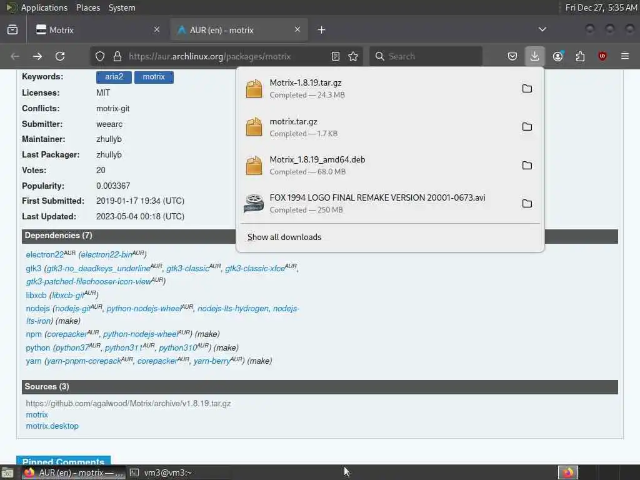The image size is (640, 480).
Task: Click the show desktop icon in taskbar
Action: (x=7, y=472)
